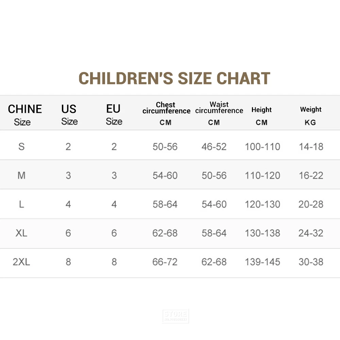Viewport: 340px width, 340px height.
Task: Click the US Size column header
Action: click(x=69, y=115)
